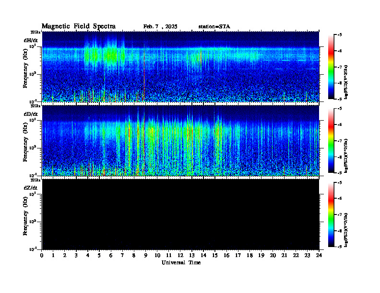The height and width of the screenshot is (293, 380).
Task: Click hour 9 on the Universal Time axis
Action: (146, 256)
